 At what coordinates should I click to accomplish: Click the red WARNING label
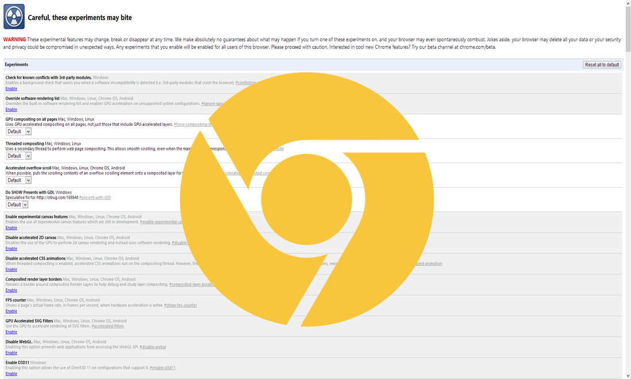14,40
